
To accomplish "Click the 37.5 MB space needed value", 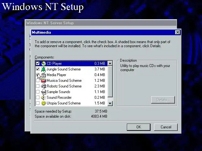I will pos(101,111).
